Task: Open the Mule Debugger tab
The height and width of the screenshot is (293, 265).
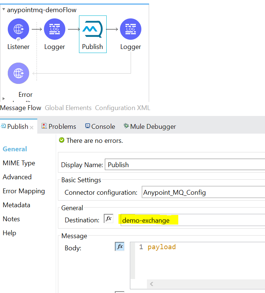Action: coord(149,126)
